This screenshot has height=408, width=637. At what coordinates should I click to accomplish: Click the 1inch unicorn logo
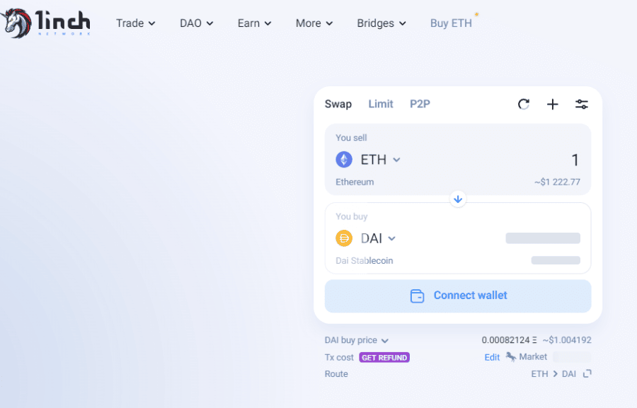pyautogui.click(x=17, y=23)
